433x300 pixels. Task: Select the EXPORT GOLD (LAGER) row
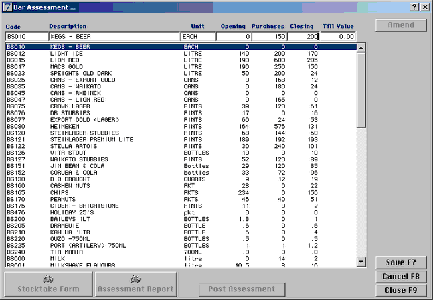pyautogui.click(x=181, y=120)
